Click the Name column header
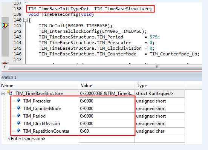Image resolution: width=208 pixels, height=150 pixels. click(40, 86)
